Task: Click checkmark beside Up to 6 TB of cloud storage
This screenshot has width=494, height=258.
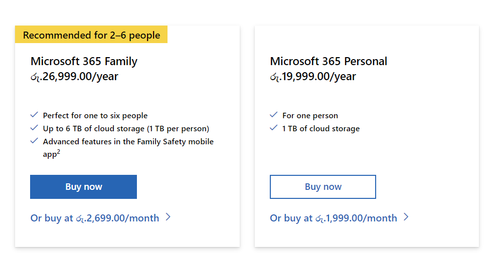Action: (34, 128)
